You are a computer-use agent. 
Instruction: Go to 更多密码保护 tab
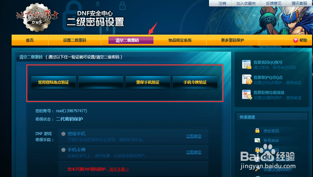[x=232, y=40]
